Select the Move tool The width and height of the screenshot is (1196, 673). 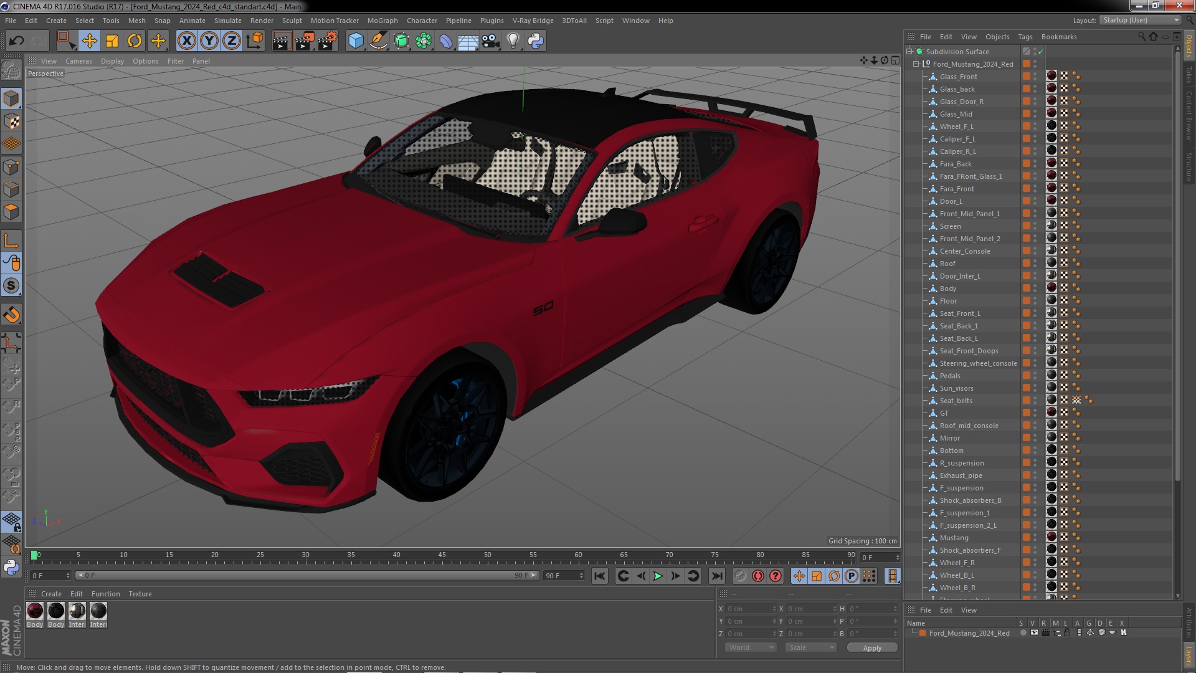pos(90,41)
